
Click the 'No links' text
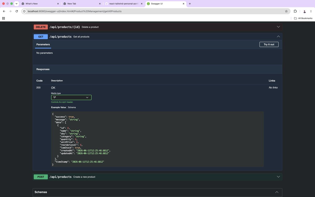pyautogui.click(x=273, y=87)
